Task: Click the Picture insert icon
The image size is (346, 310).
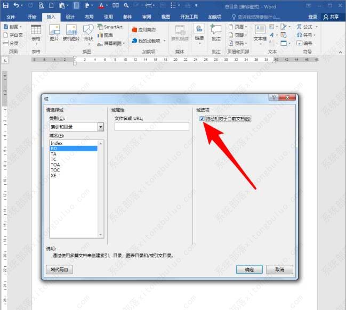Action: pyautogui.click(x=54, y=32)
